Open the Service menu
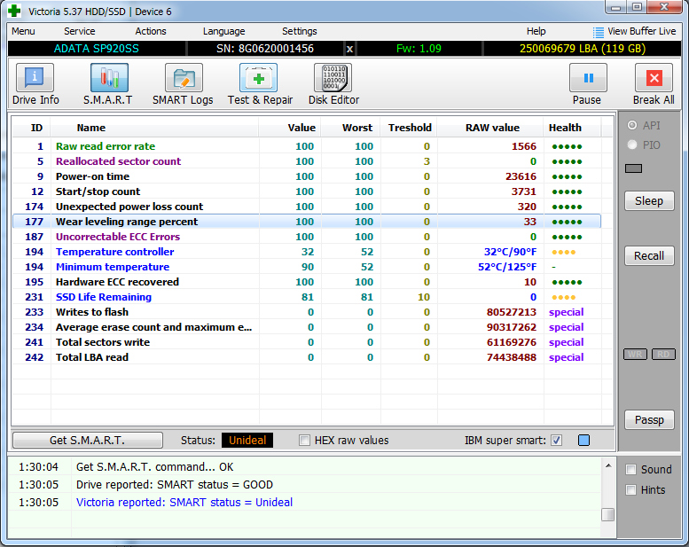Viewport: 689px width, 547px height. [80, 31]
